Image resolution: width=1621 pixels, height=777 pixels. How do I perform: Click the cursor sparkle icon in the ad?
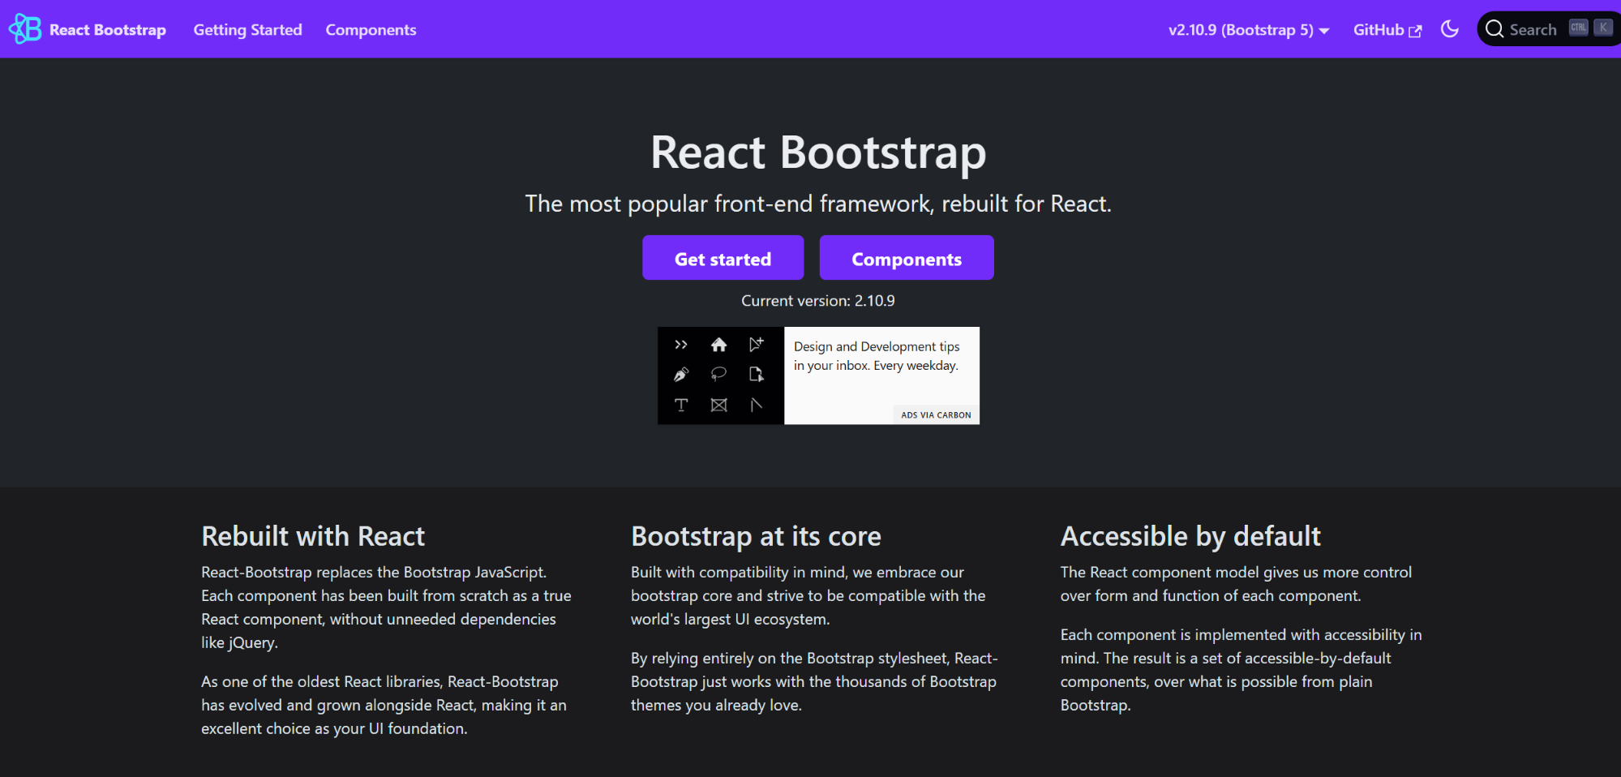click(x=756, y=345)
